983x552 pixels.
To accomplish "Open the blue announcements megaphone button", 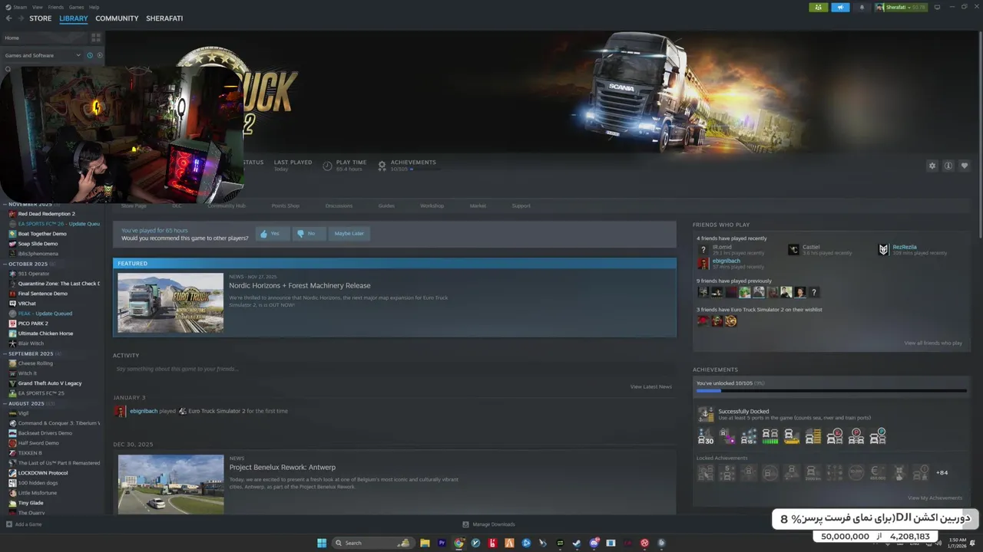I will click(x=840, y=7).
